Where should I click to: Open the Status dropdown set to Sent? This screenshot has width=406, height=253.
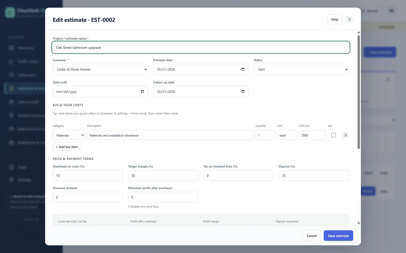coord(301,69)
